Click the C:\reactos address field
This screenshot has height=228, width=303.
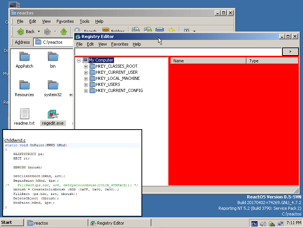54,42
